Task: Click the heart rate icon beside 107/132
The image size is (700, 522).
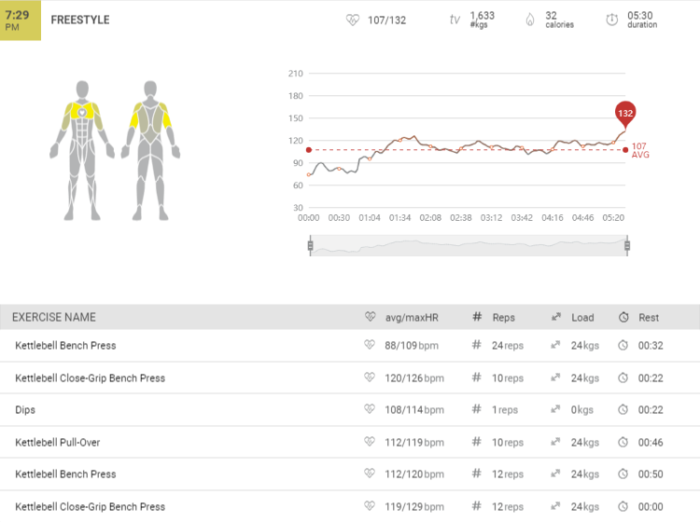Action: pos(352,20)
